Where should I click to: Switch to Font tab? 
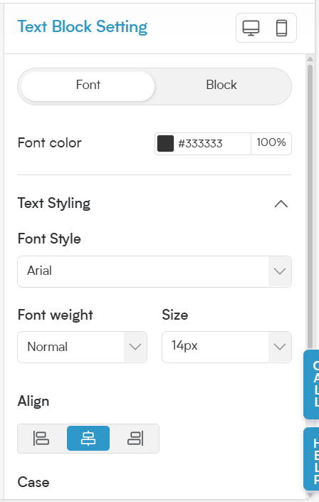pyautogui.click(x=88, y=85)
